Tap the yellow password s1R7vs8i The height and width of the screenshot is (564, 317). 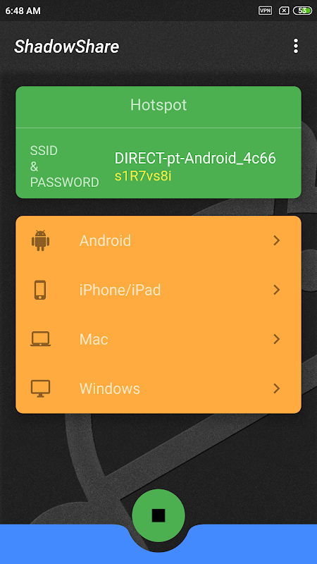pos(143,176)
